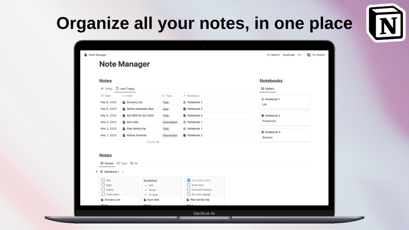Screen dimensions: 409x230
Task: Open the Plan family trip card title
Action: [x=200, y=200]
